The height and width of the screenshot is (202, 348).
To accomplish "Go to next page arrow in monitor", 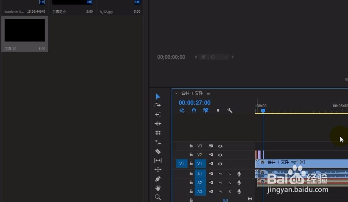I will tap(232, 57).
